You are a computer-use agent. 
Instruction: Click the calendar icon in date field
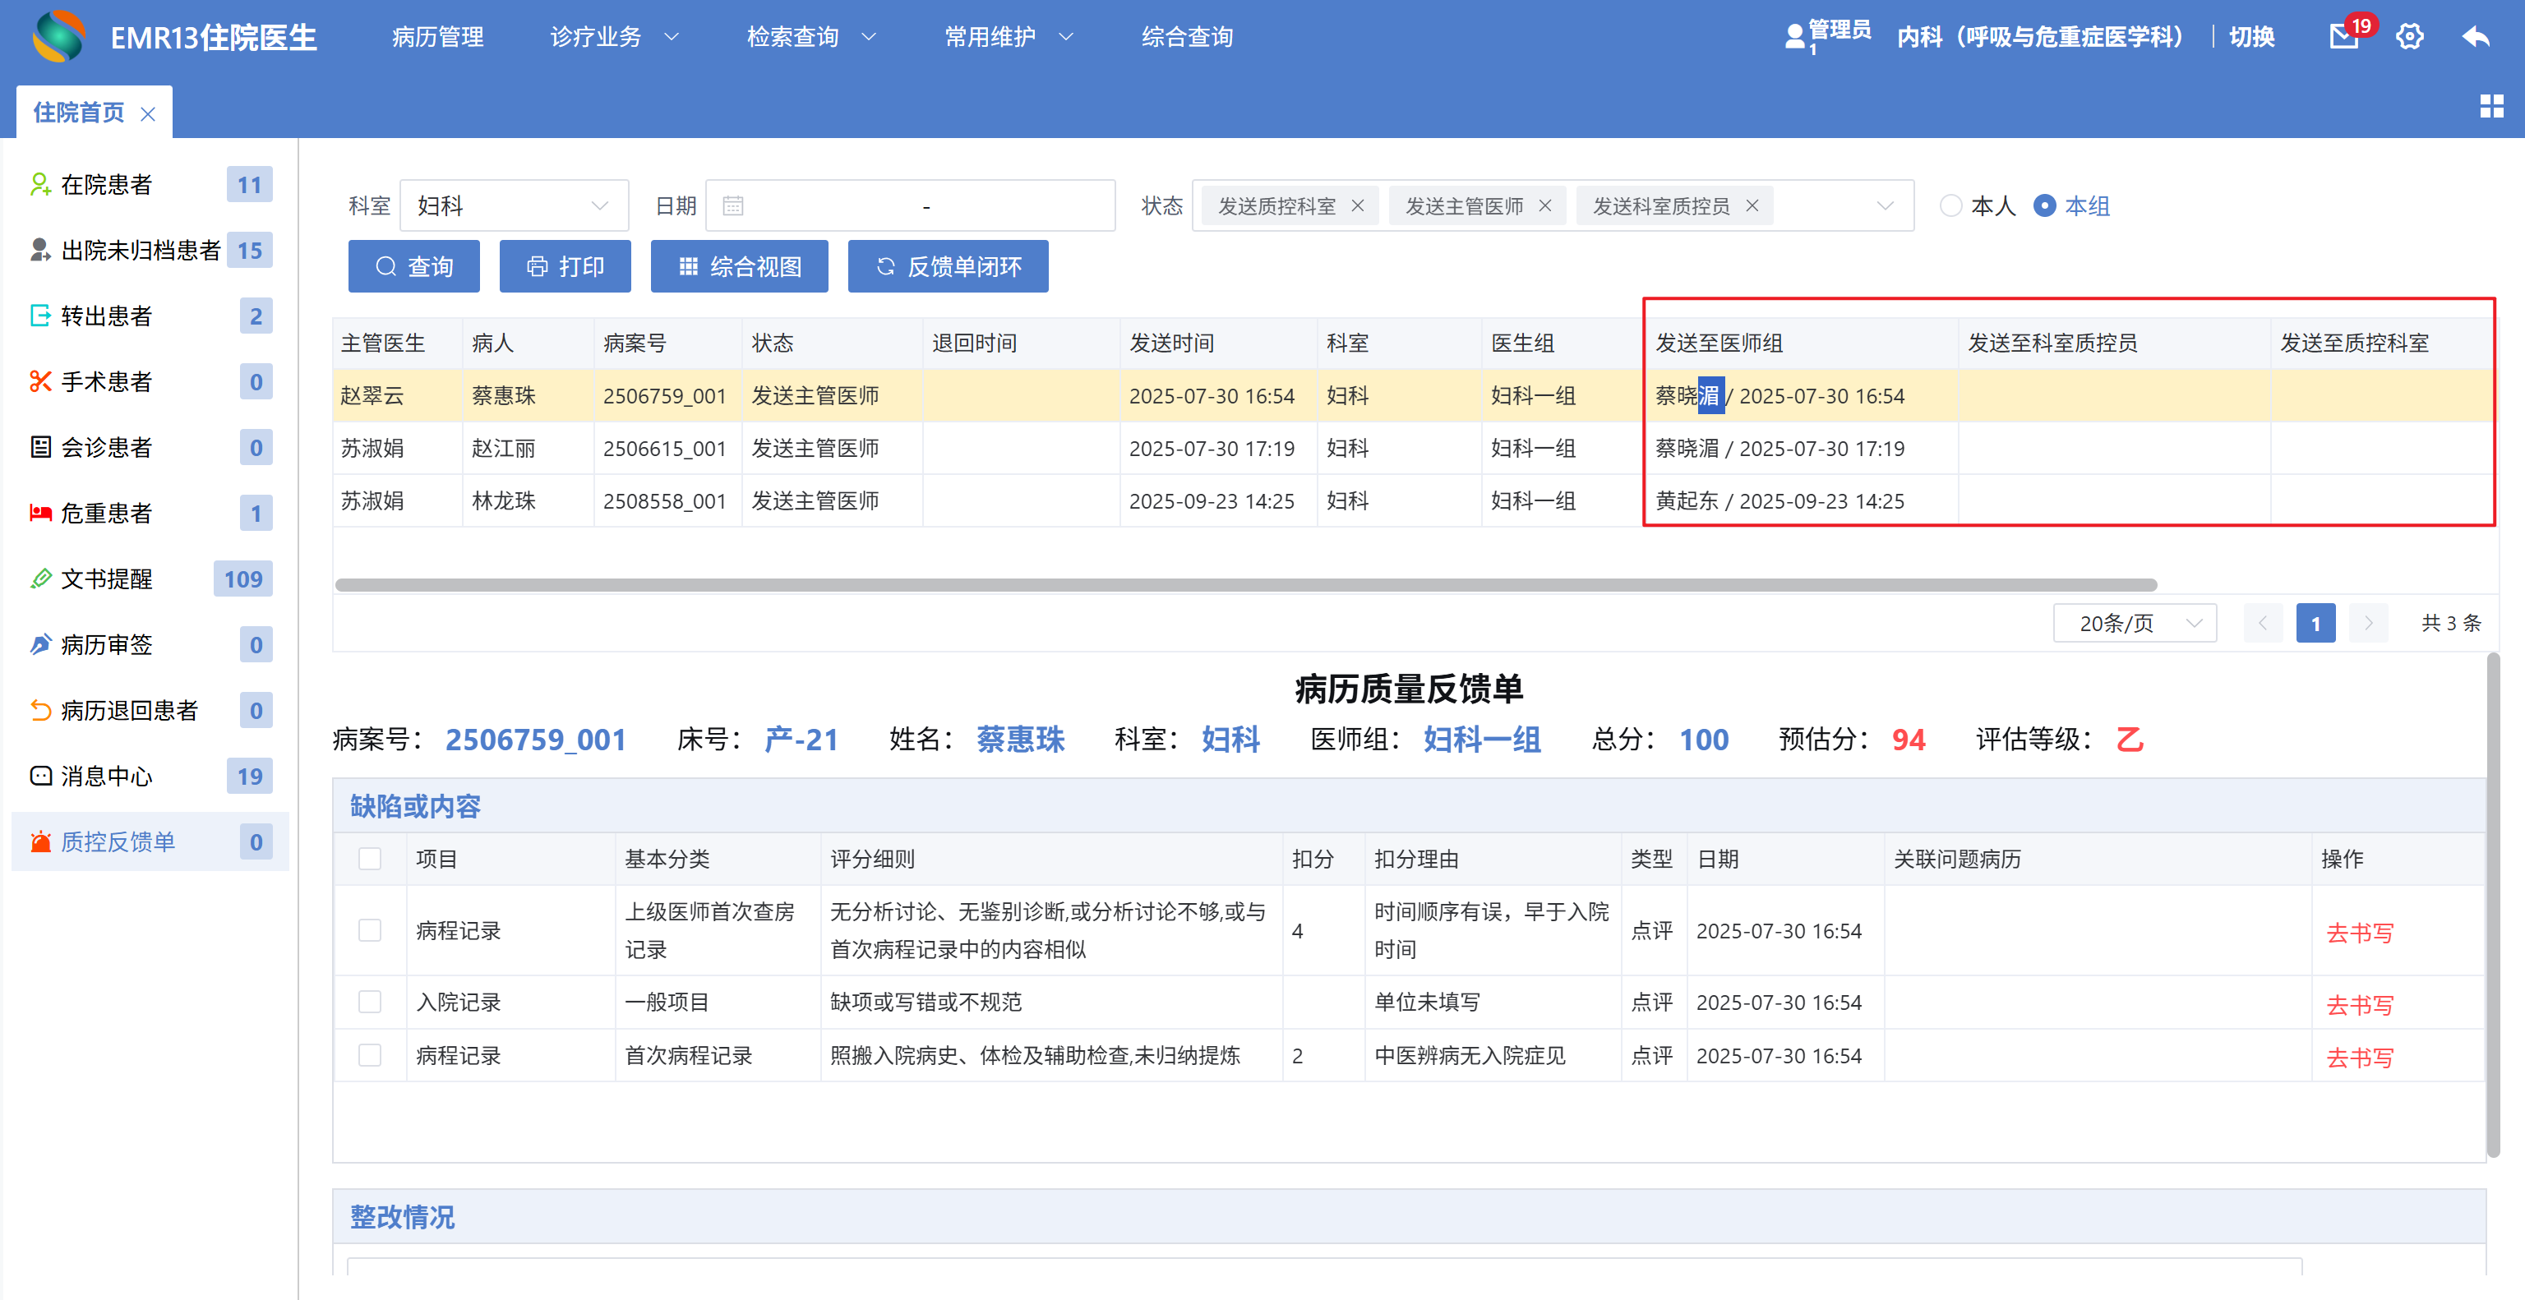[x=733, y=205]
